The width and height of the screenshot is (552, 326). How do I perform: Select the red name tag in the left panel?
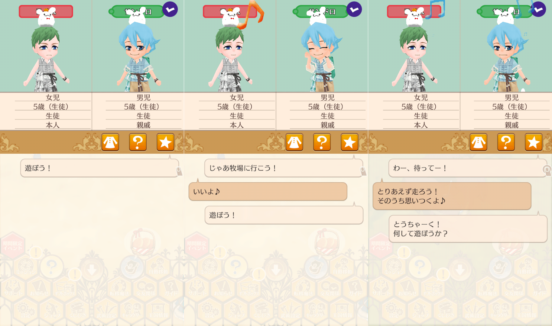46,12
